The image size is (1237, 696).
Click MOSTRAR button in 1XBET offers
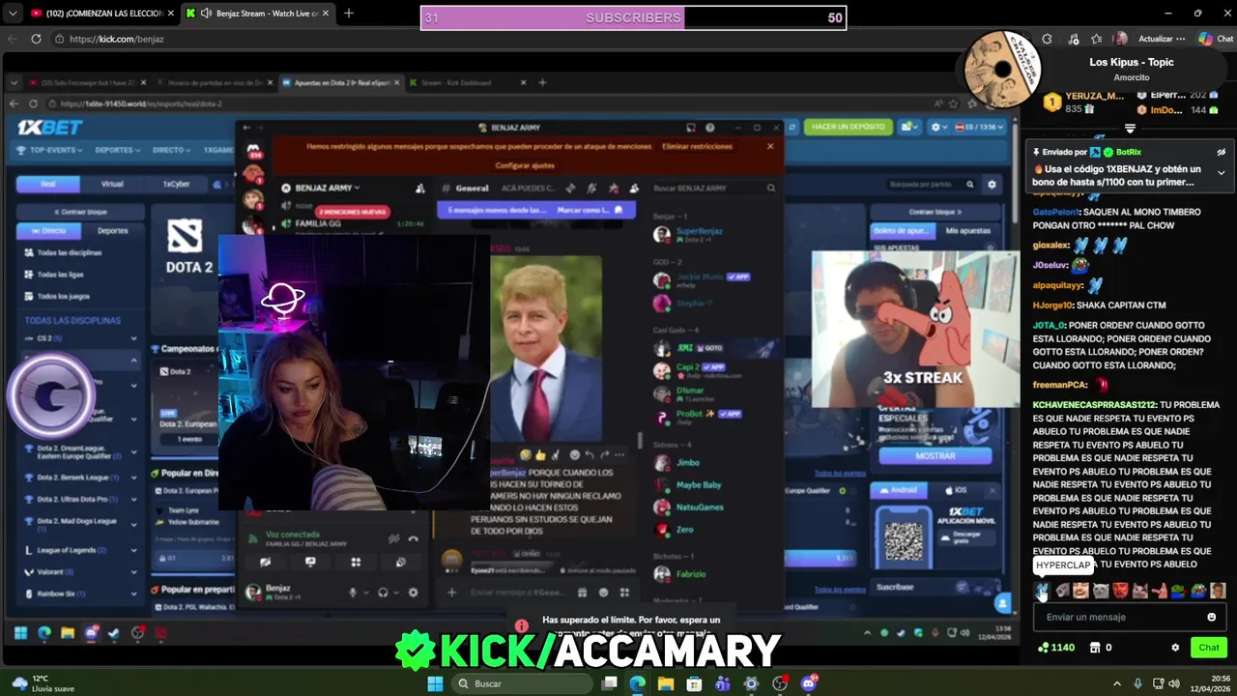935,455
